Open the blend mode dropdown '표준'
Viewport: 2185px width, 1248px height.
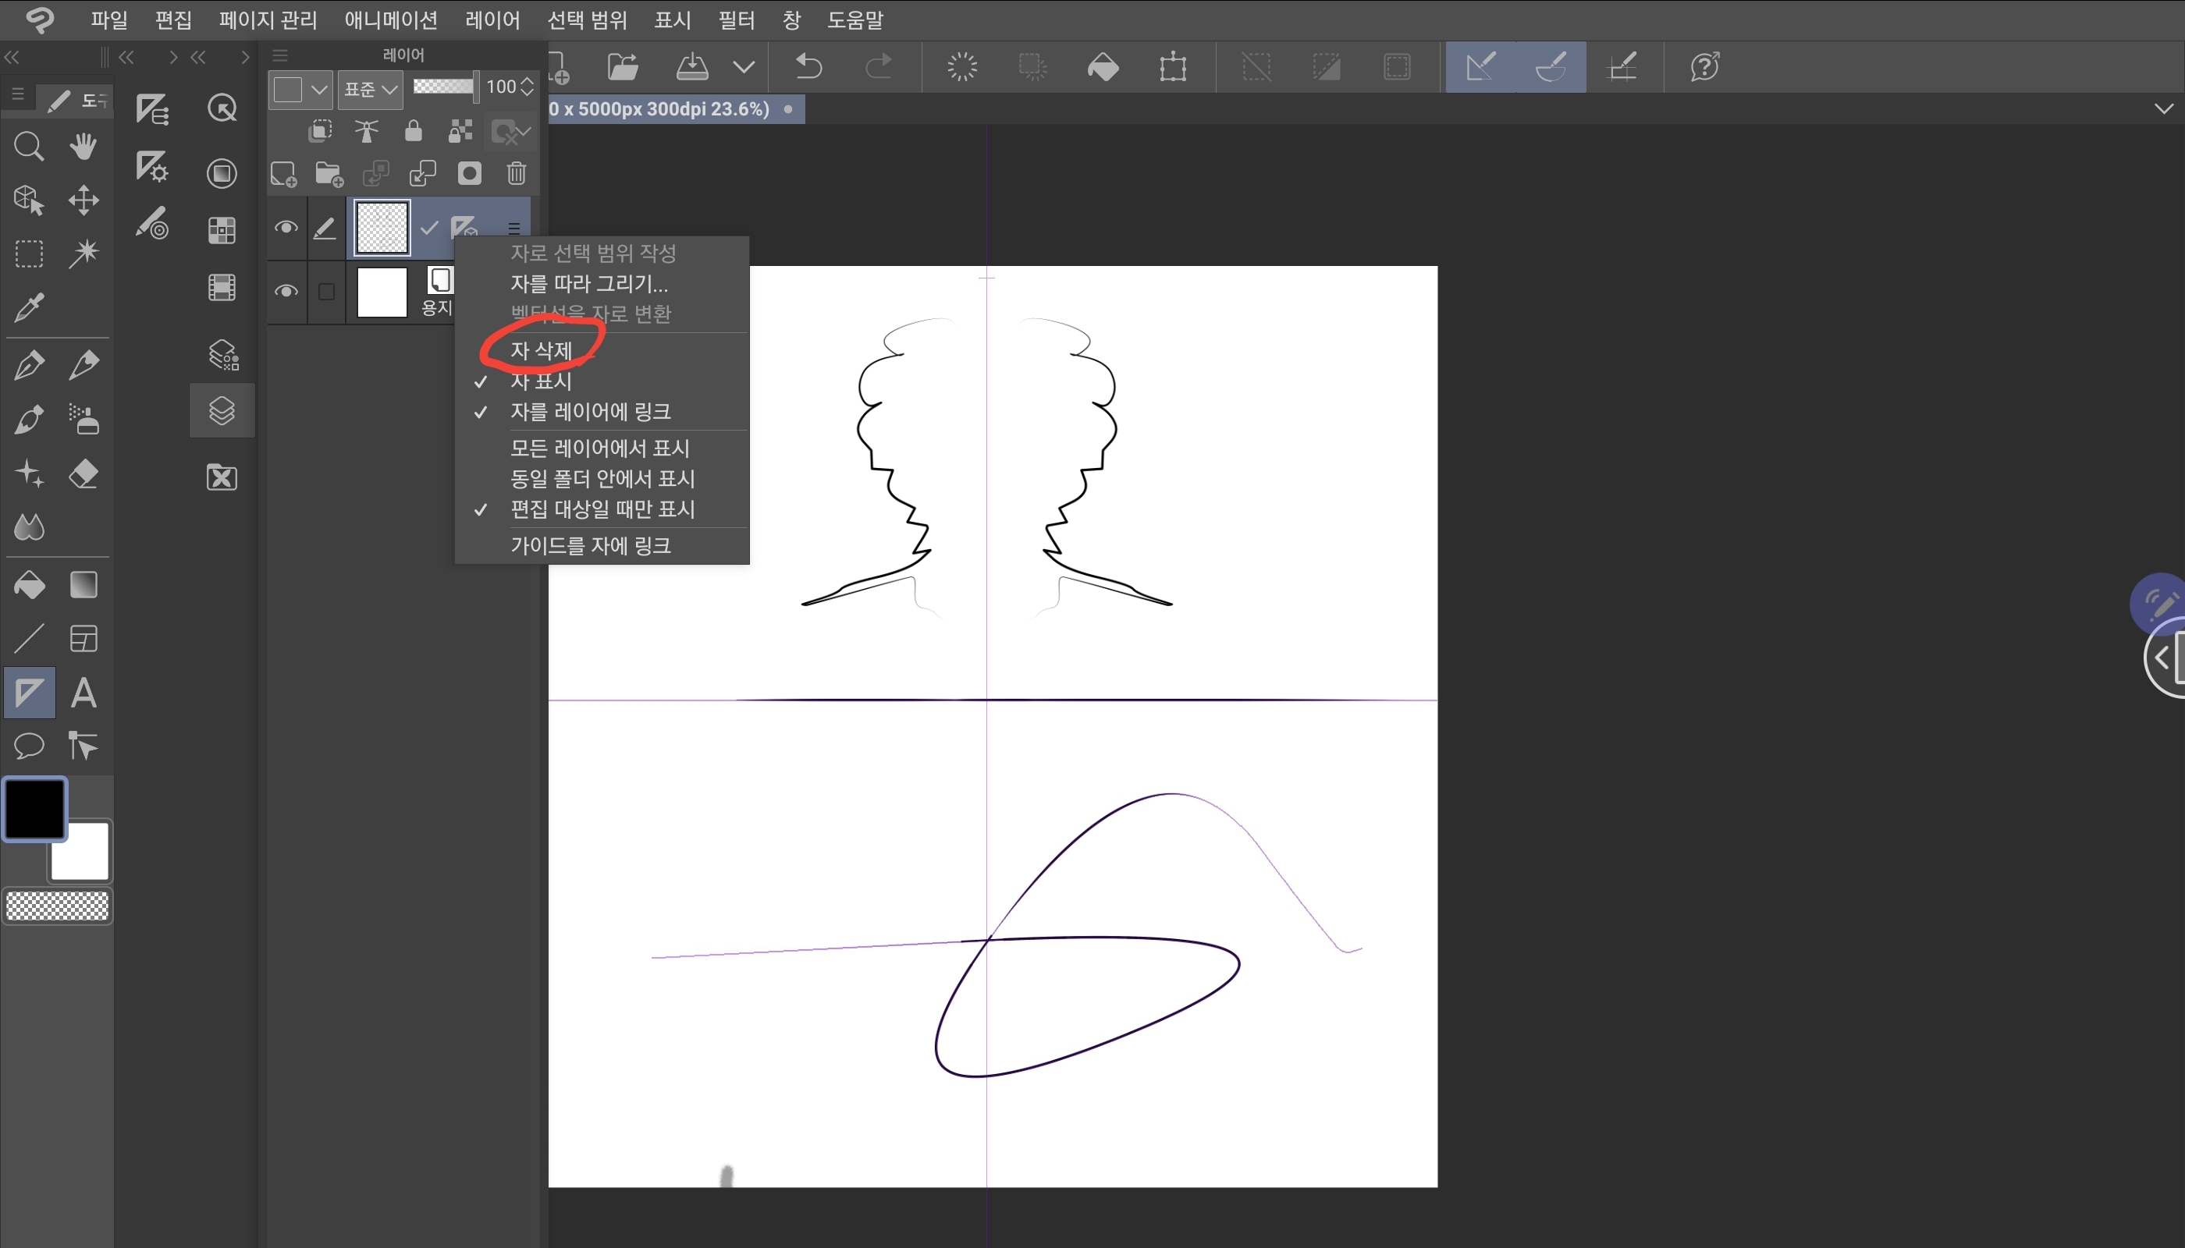[370, 88]
